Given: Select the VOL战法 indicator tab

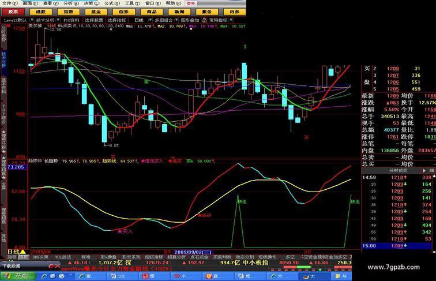Looking at the screenshot, I should [63, 257].
